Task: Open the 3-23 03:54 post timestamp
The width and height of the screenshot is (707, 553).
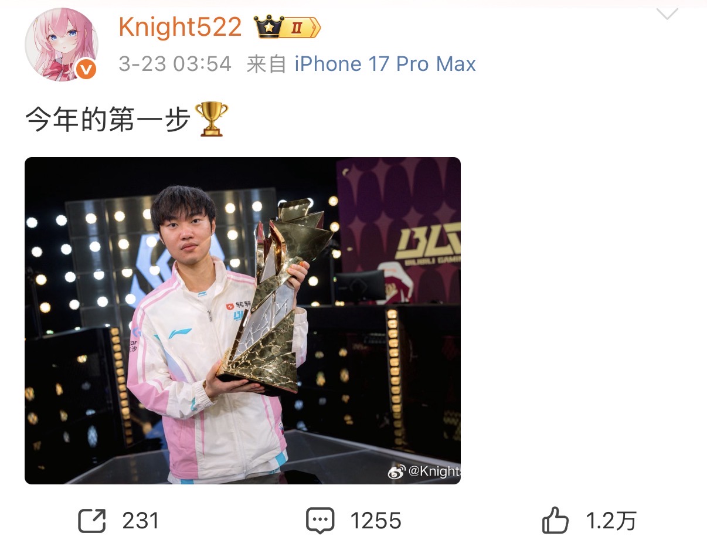Action: tap(175, 64)
